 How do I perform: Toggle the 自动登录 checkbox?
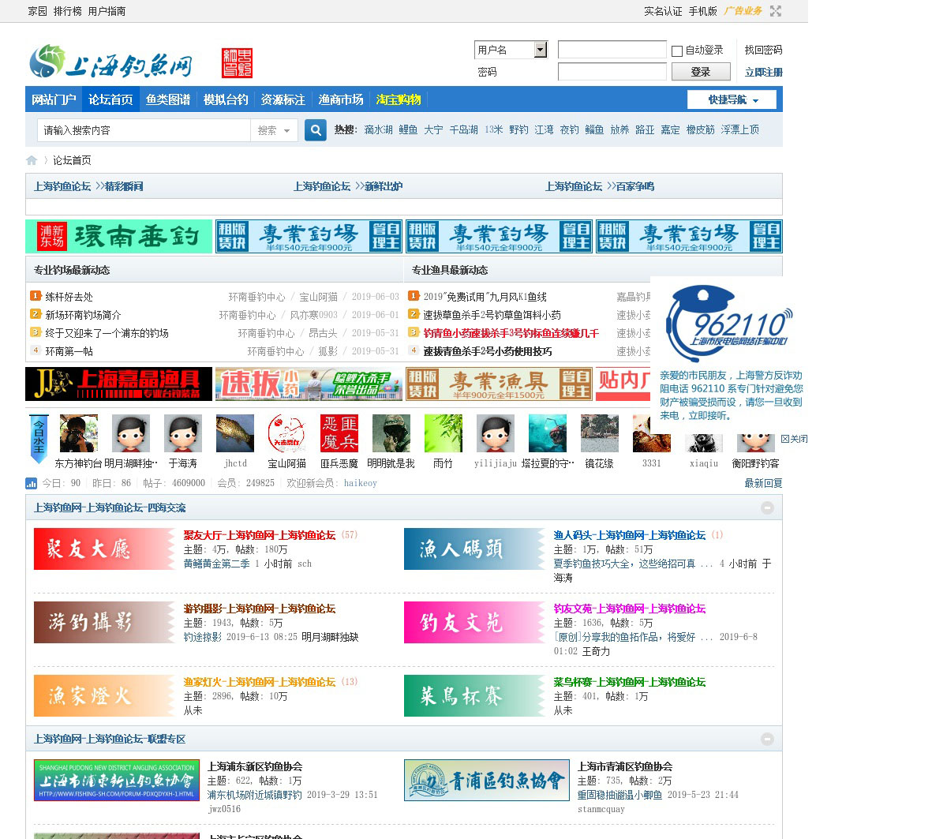point(677,51)
